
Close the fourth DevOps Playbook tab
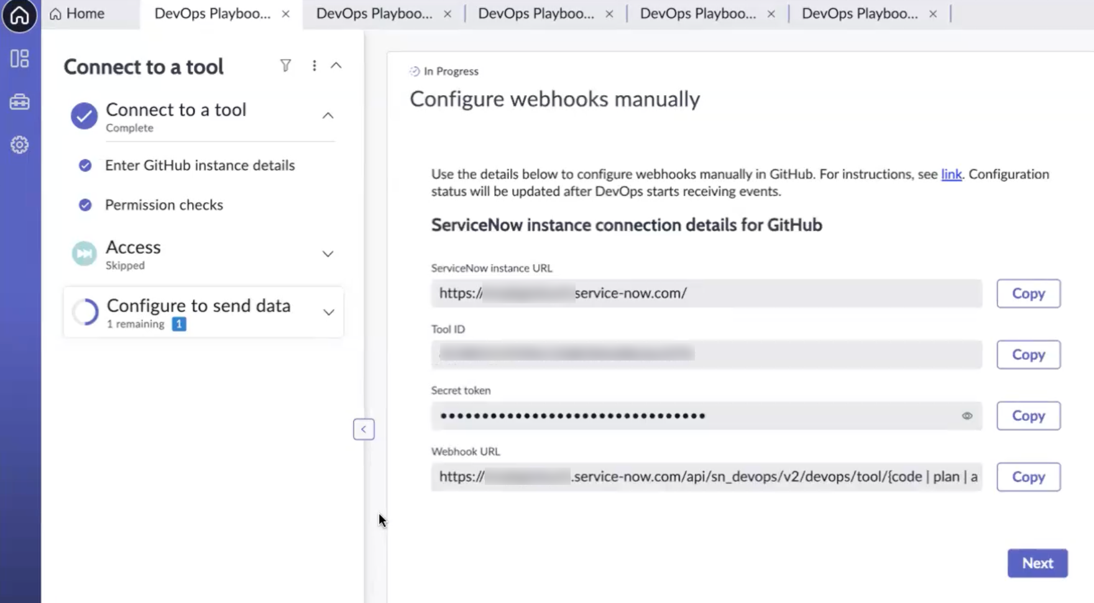[771, 14]
